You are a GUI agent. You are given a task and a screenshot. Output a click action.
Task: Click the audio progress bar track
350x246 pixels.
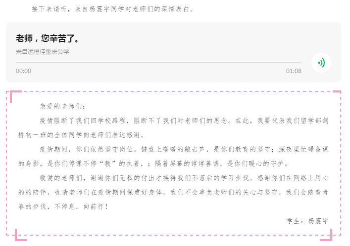pos(158,63)
